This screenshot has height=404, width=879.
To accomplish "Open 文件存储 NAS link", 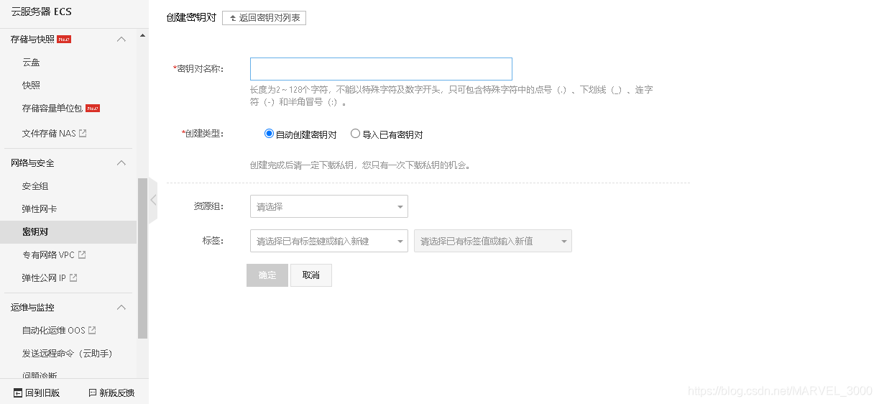I will coord(49,134).
